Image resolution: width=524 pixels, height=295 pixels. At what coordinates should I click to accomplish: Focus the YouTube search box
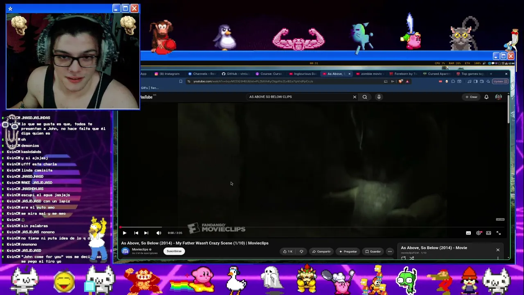pos(299,97)
